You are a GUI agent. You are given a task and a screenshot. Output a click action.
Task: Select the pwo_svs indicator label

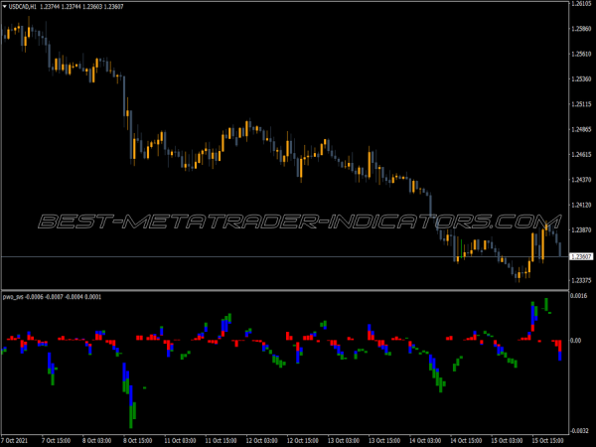pos(14,295)
